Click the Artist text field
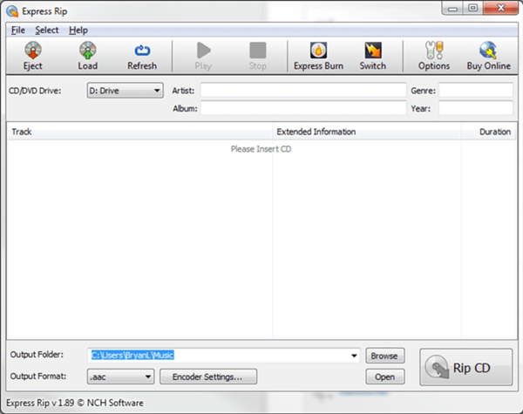Viewport: 523px width, 414px height. 303,90
